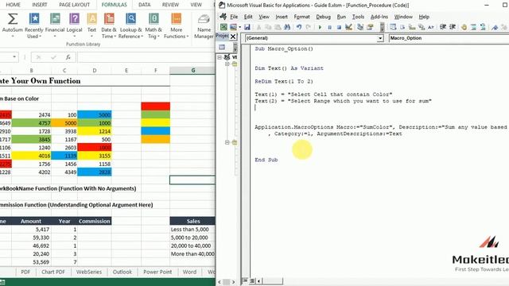This screenshot has width=509, height=286.
Task: Undo the last edit in VBA editor
Action: [299, 27]
